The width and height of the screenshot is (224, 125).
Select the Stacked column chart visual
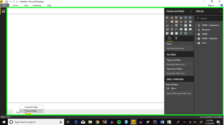tap(172, 18)
